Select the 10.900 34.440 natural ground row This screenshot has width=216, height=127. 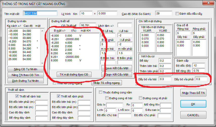(x=24, y=52)
